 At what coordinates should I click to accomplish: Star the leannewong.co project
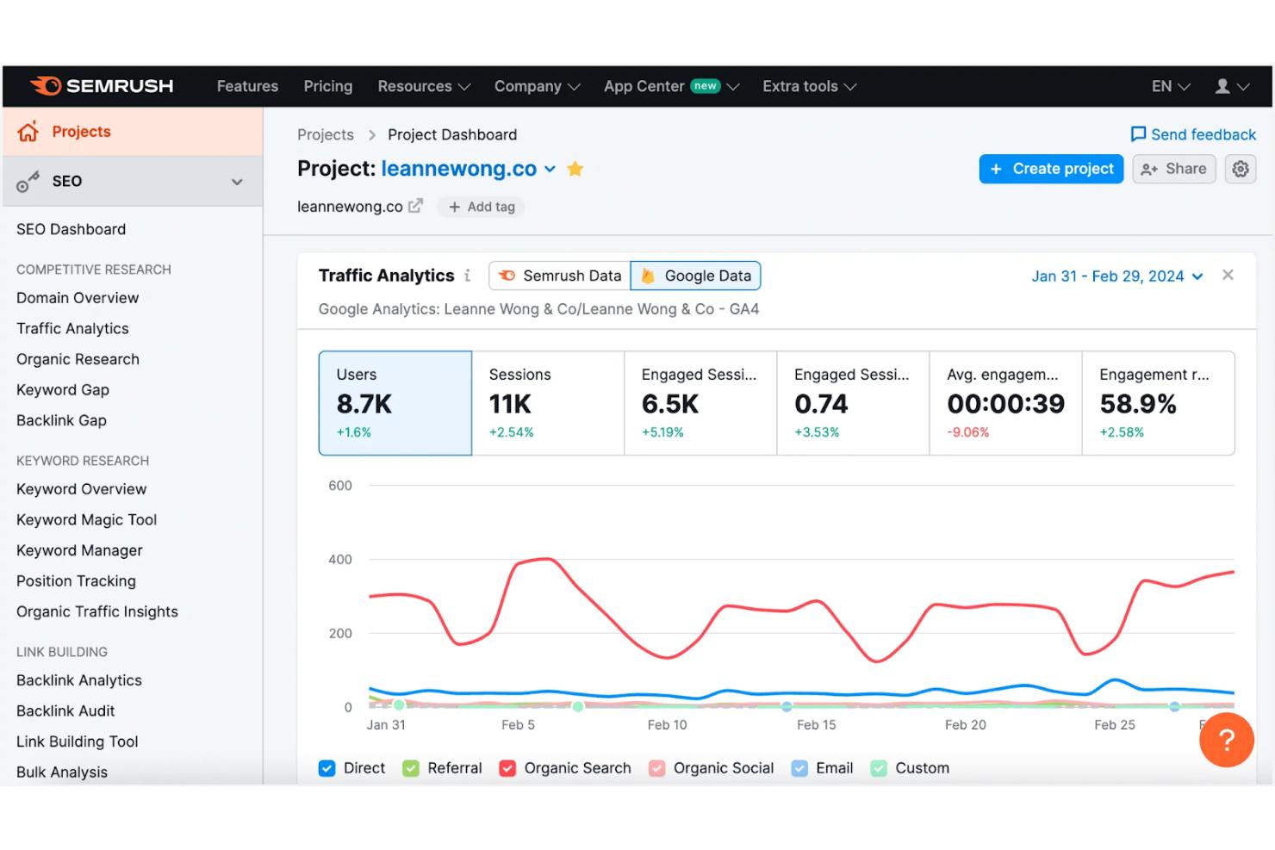pyautogui.click(x=575, y=169)
